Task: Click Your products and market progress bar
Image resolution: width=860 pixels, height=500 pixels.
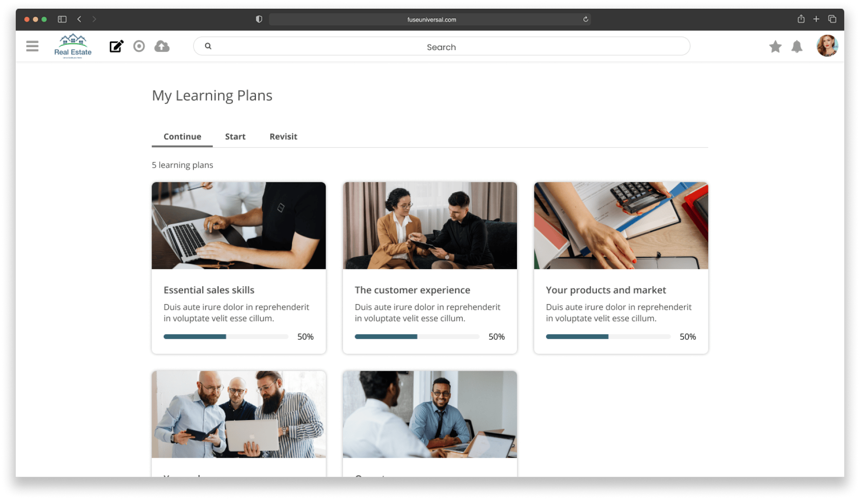Action: (x=608, y=337)
